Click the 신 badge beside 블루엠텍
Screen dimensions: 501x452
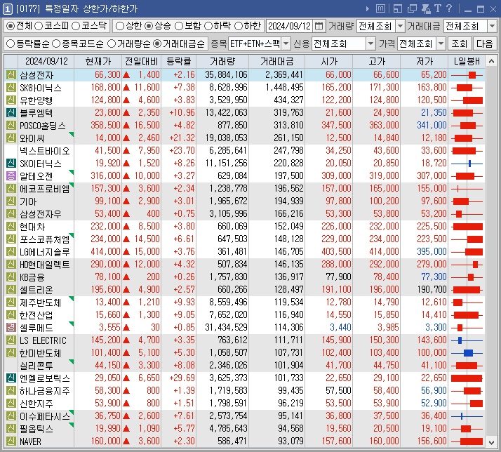tap(11, 112)
